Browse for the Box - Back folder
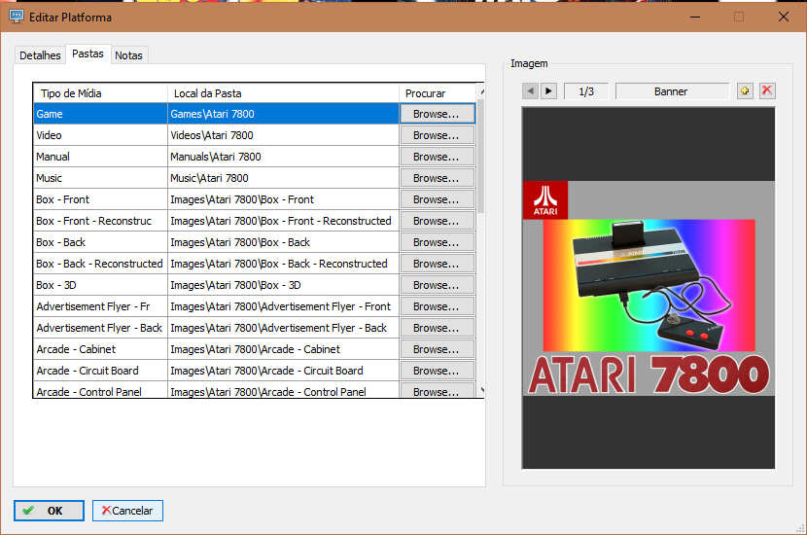Screen dimensions: 807x535 pos(437,242)
